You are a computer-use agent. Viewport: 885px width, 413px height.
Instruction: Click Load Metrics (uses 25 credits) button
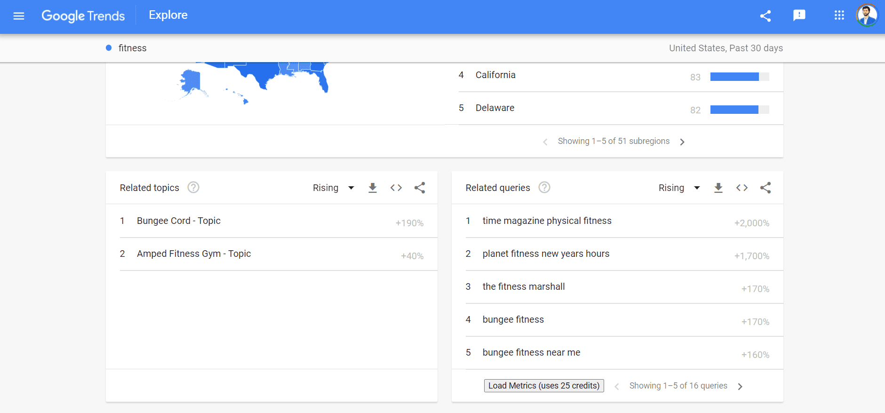point(544,386)
